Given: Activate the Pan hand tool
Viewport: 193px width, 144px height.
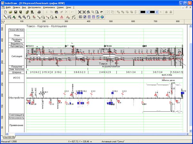Looking at the screenshot, I should tap(29, 17).
